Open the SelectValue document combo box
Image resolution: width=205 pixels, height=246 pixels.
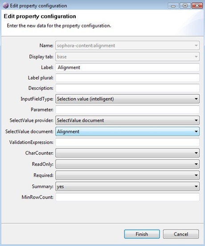pos(127,131)
